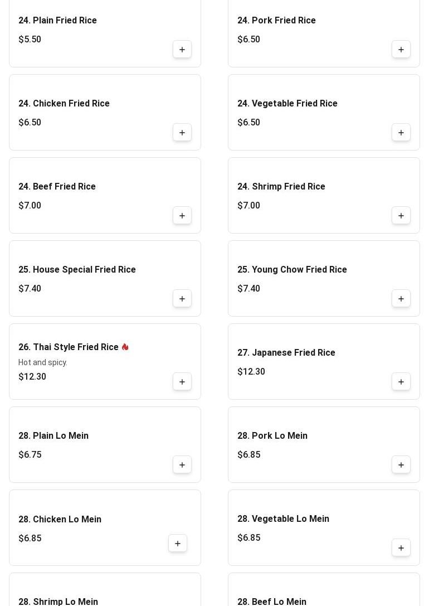Open the 27. Japanese Fried Rice title

click(286, 352)
